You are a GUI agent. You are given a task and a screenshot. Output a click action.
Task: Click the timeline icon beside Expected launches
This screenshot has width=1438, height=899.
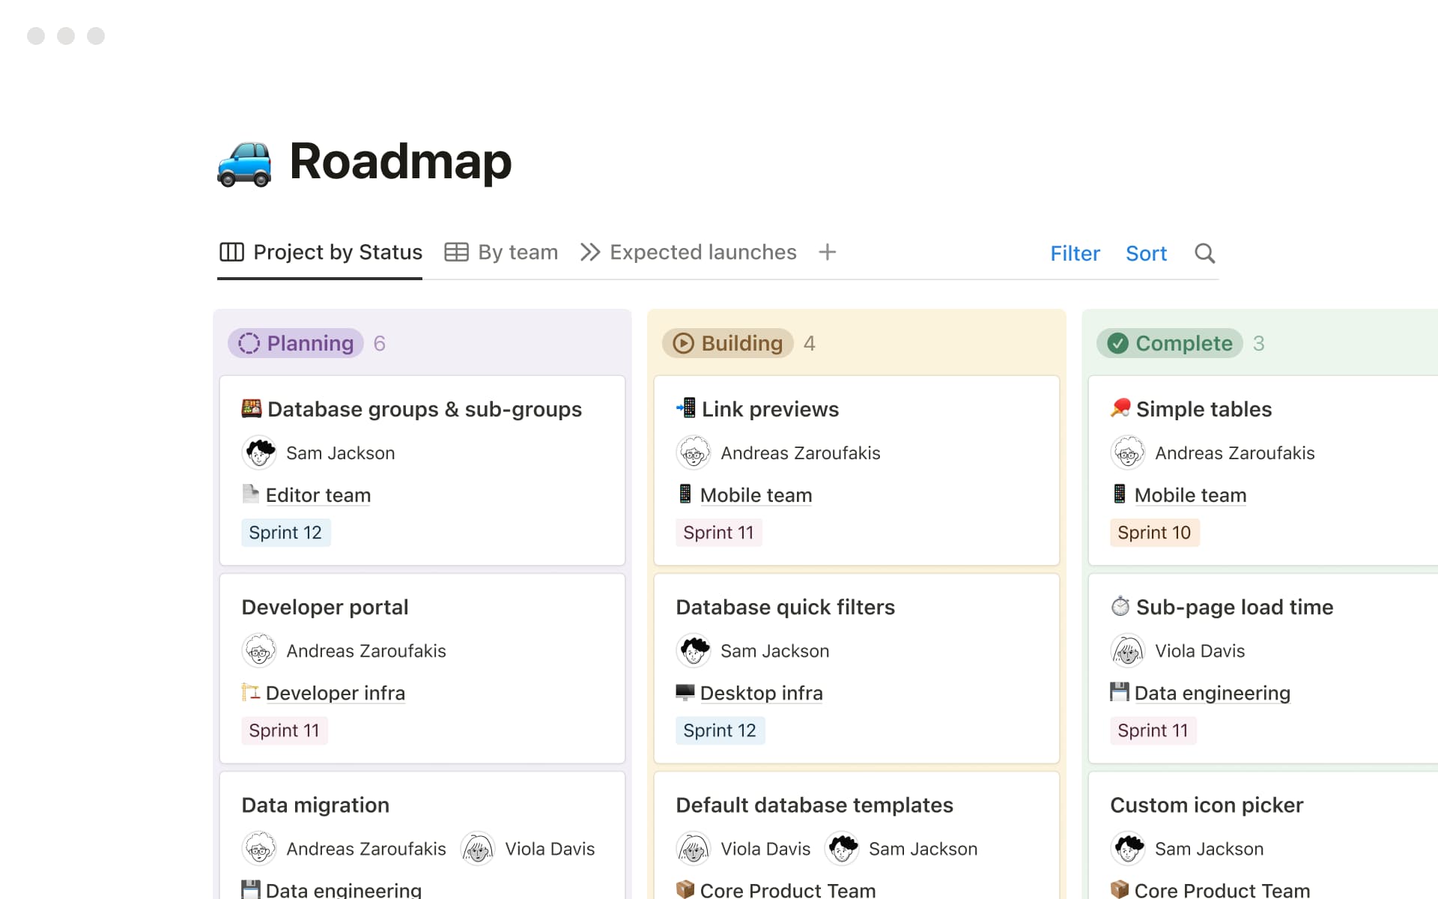[589, 252]
